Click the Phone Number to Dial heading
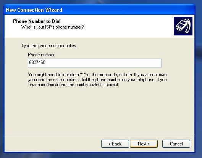The height and width of the screenshot is (158, 202). pyautogui.click(x=37, y=21)
